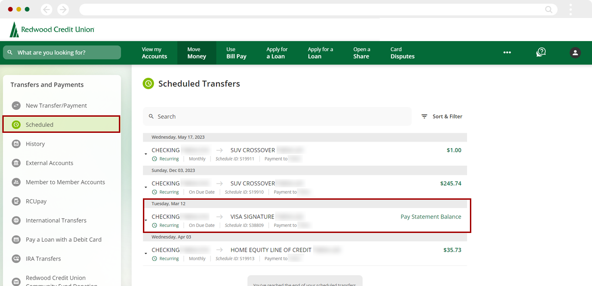This screenshot has width=592, height=286.
Task: Click the International Transfers globe icon
Action: pyautogui.click(x=16, y=220)
